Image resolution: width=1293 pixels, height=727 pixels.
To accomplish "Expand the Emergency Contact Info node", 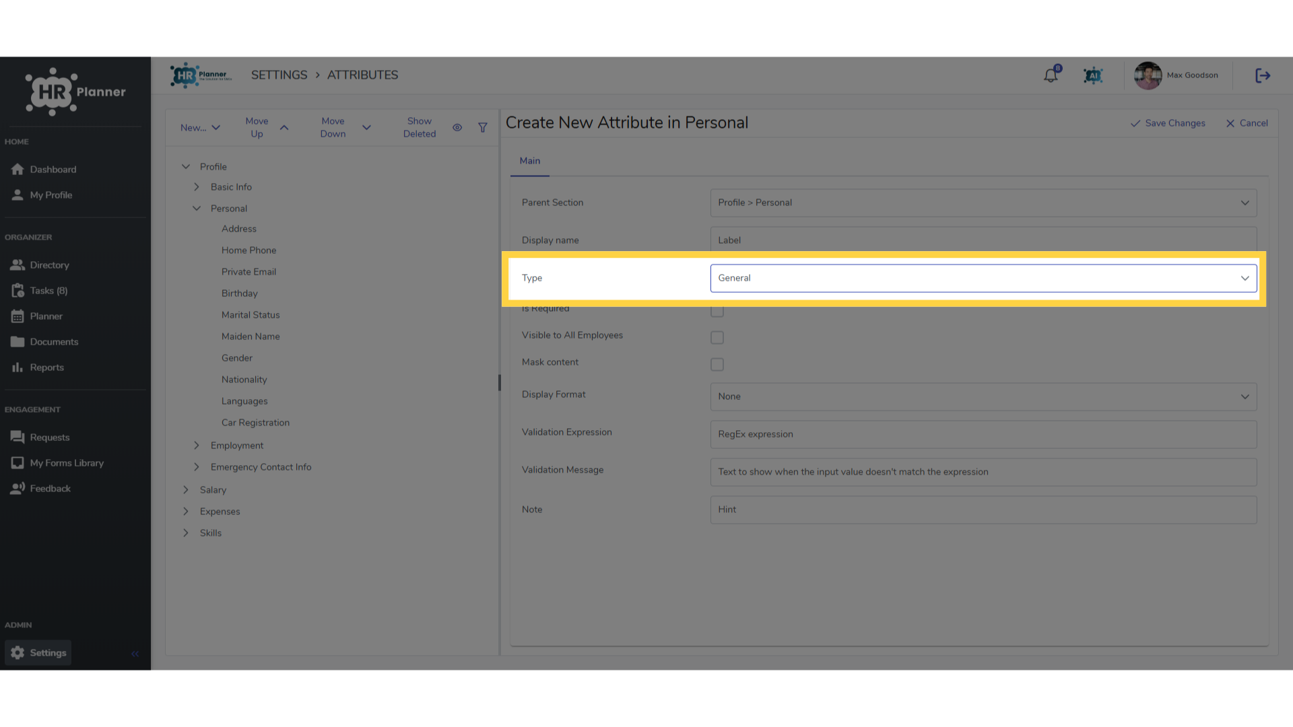I will (x=197, y=466).
